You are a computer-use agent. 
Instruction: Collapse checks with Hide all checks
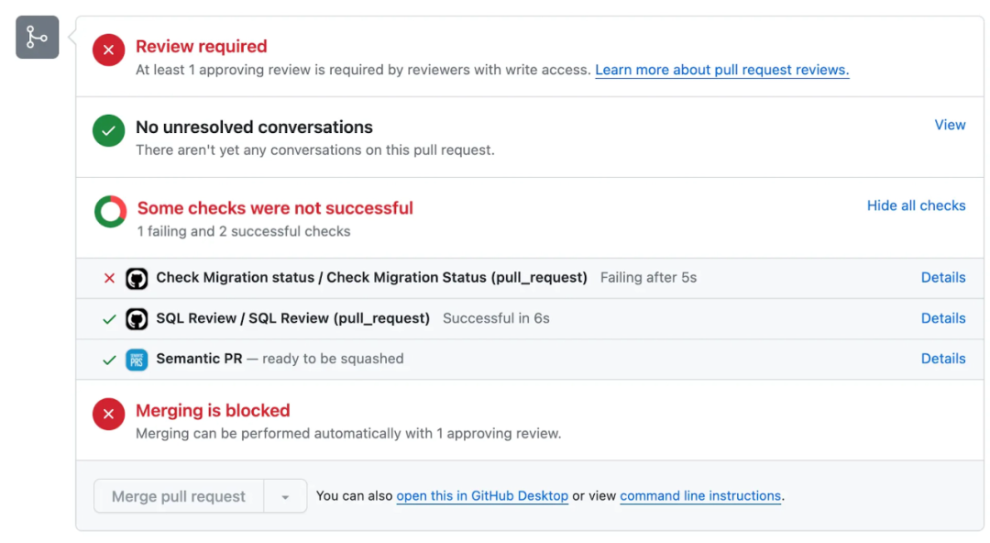click(916, 205)
